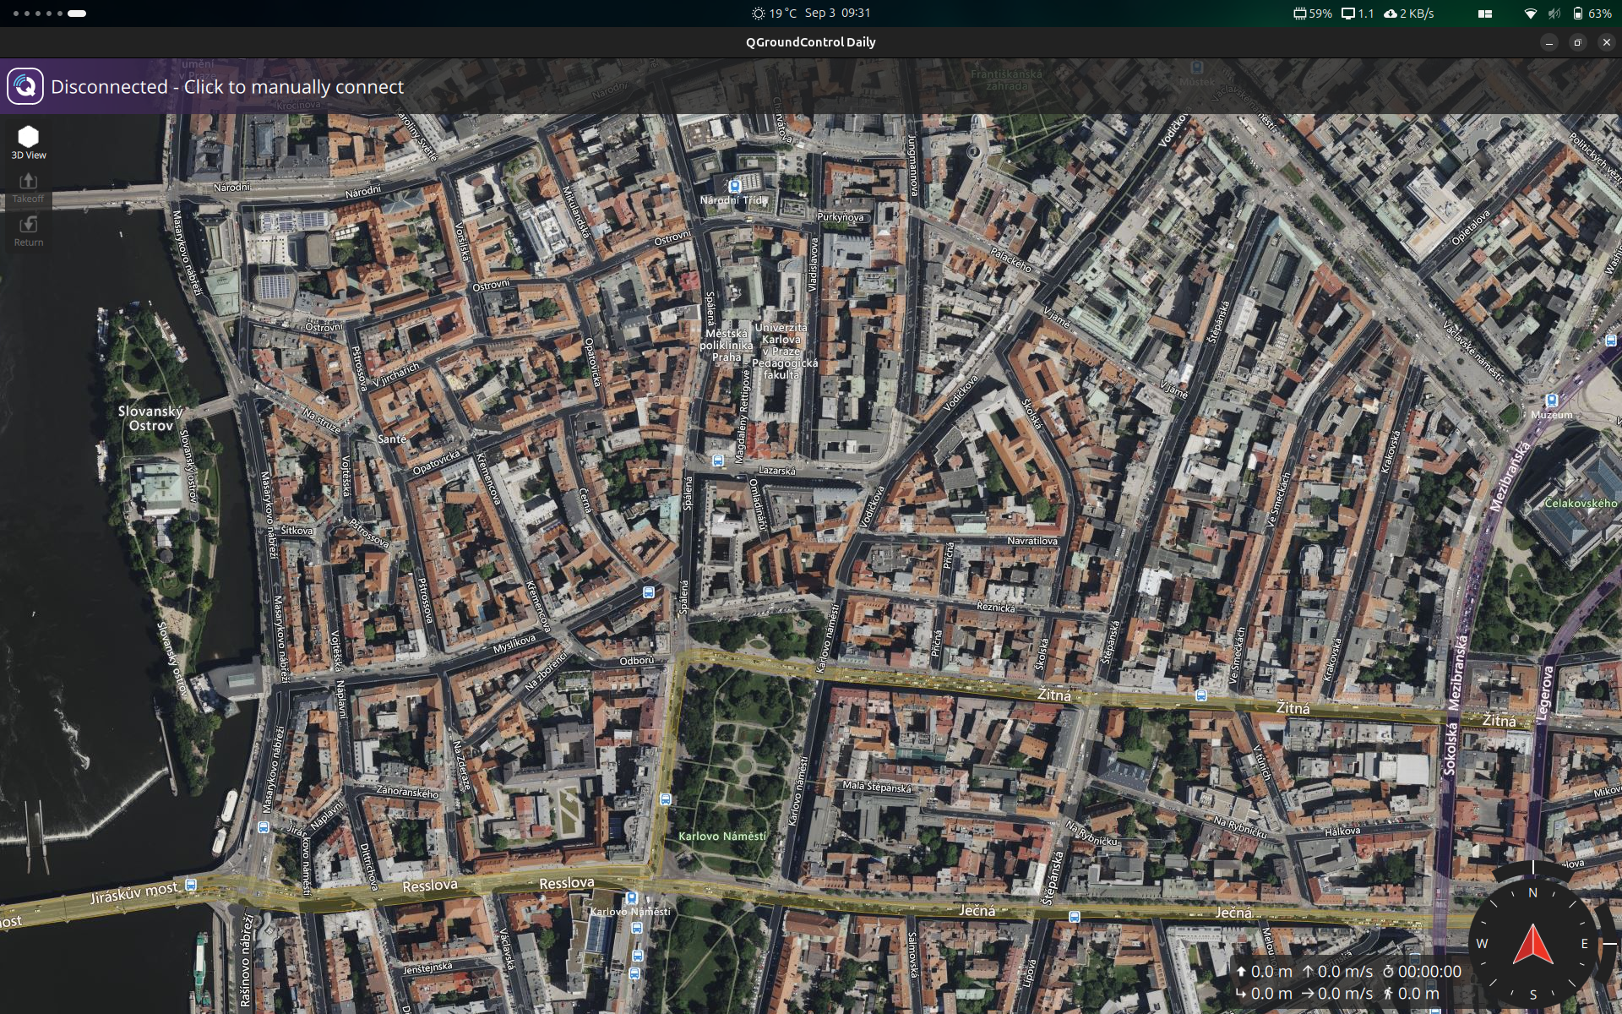Click the Return action icon
The width and height of the screenshot is (1622, 1014).
[x=28, y=231]
